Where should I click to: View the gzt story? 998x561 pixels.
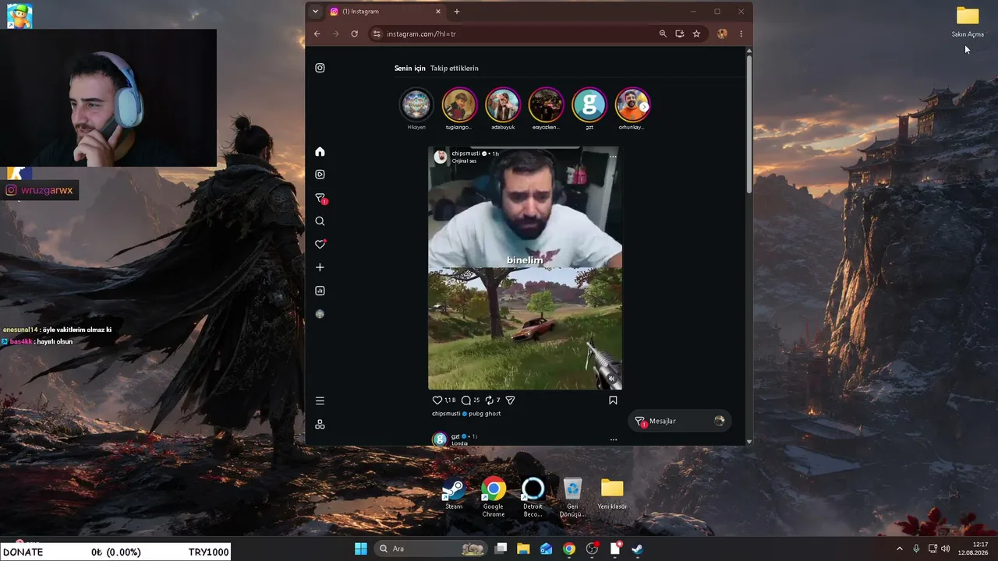(589, 105)
